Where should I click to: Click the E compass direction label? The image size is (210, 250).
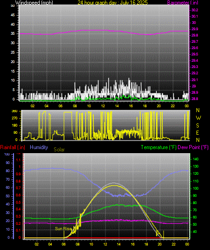(197, 132)
